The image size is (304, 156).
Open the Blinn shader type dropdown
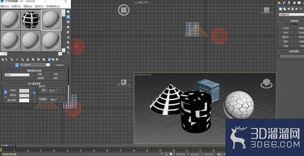click(x=17, y=75)
